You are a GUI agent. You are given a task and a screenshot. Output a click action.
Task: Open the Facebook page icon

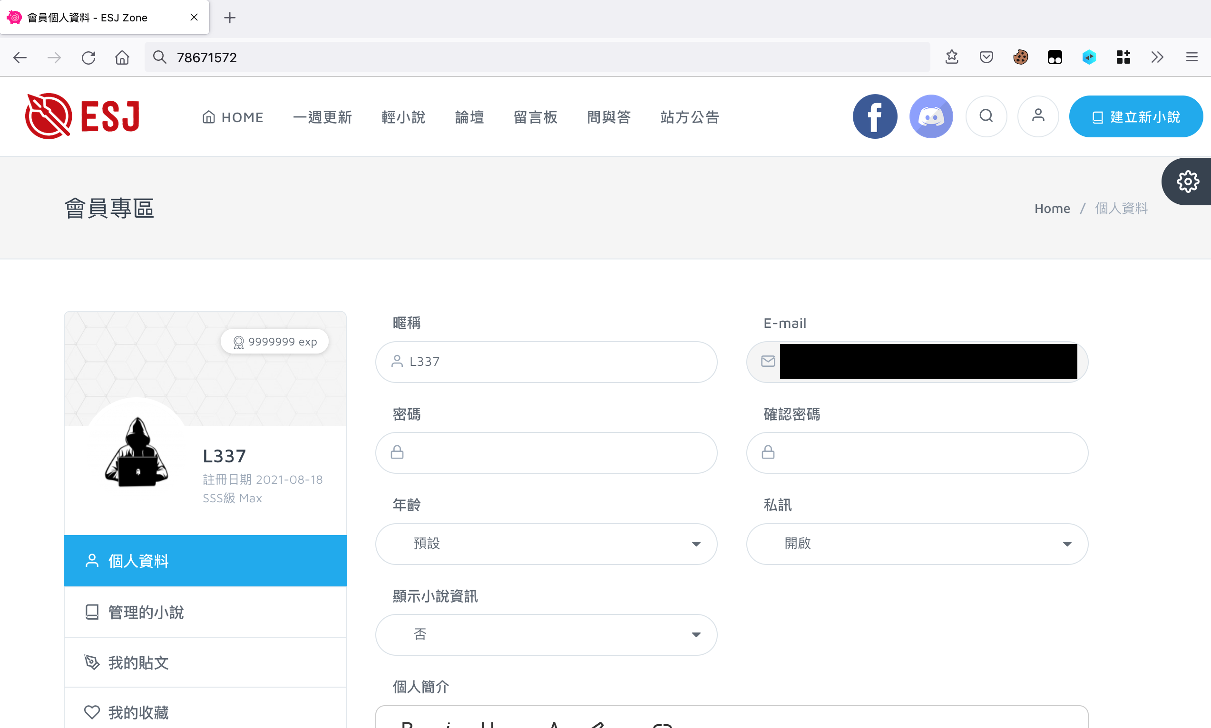tap(875, 116)
